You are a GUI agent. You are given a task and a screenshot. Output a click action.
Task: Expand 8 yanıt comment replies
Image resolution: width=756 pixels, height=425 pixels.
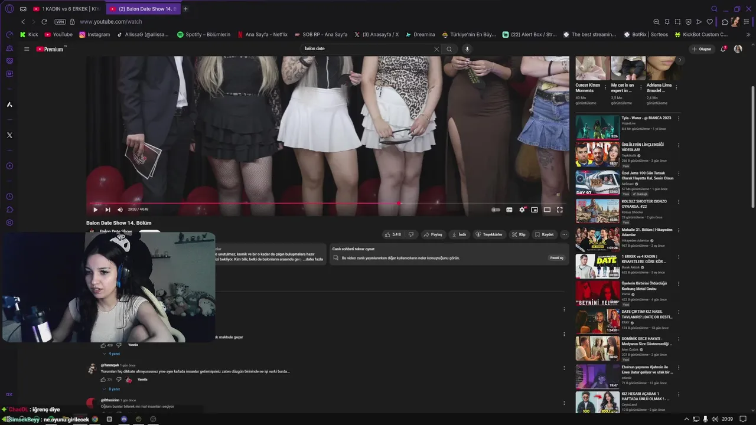[112, 389]
